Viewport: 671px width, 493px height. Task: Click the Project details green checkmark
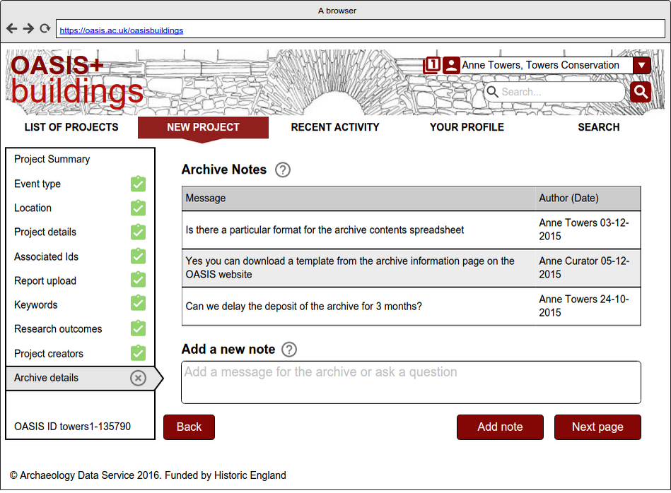138,232
